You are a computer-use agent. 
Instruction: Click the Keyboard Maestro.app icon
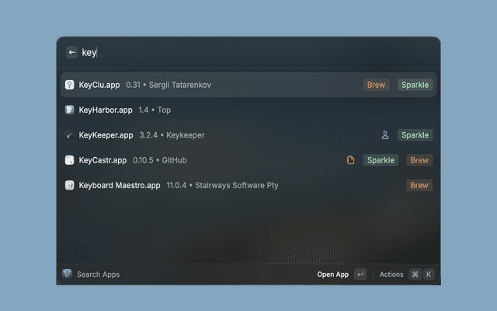tap(69, 185)
